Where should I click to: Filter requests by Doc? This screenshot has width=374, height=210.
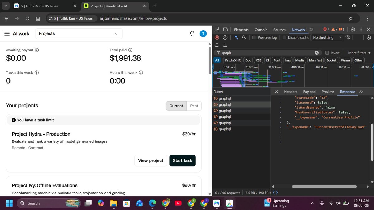[x=248, y=60]
